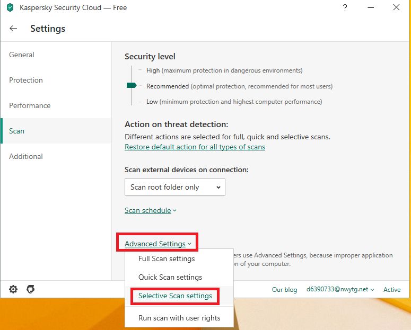The height and width of the screenshot is (330, 411).
Task: Open the Additional settings tab
Action: click(x=56, y=156)
